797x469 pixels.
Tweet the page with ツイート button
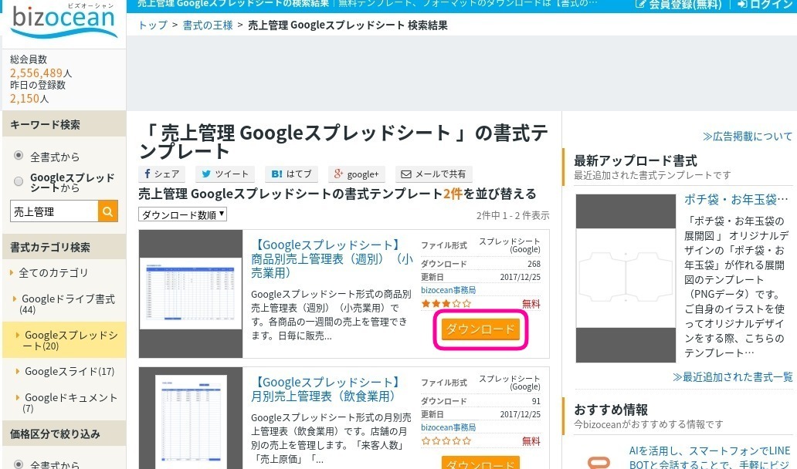pyautogui.click(x=225, y=174)
